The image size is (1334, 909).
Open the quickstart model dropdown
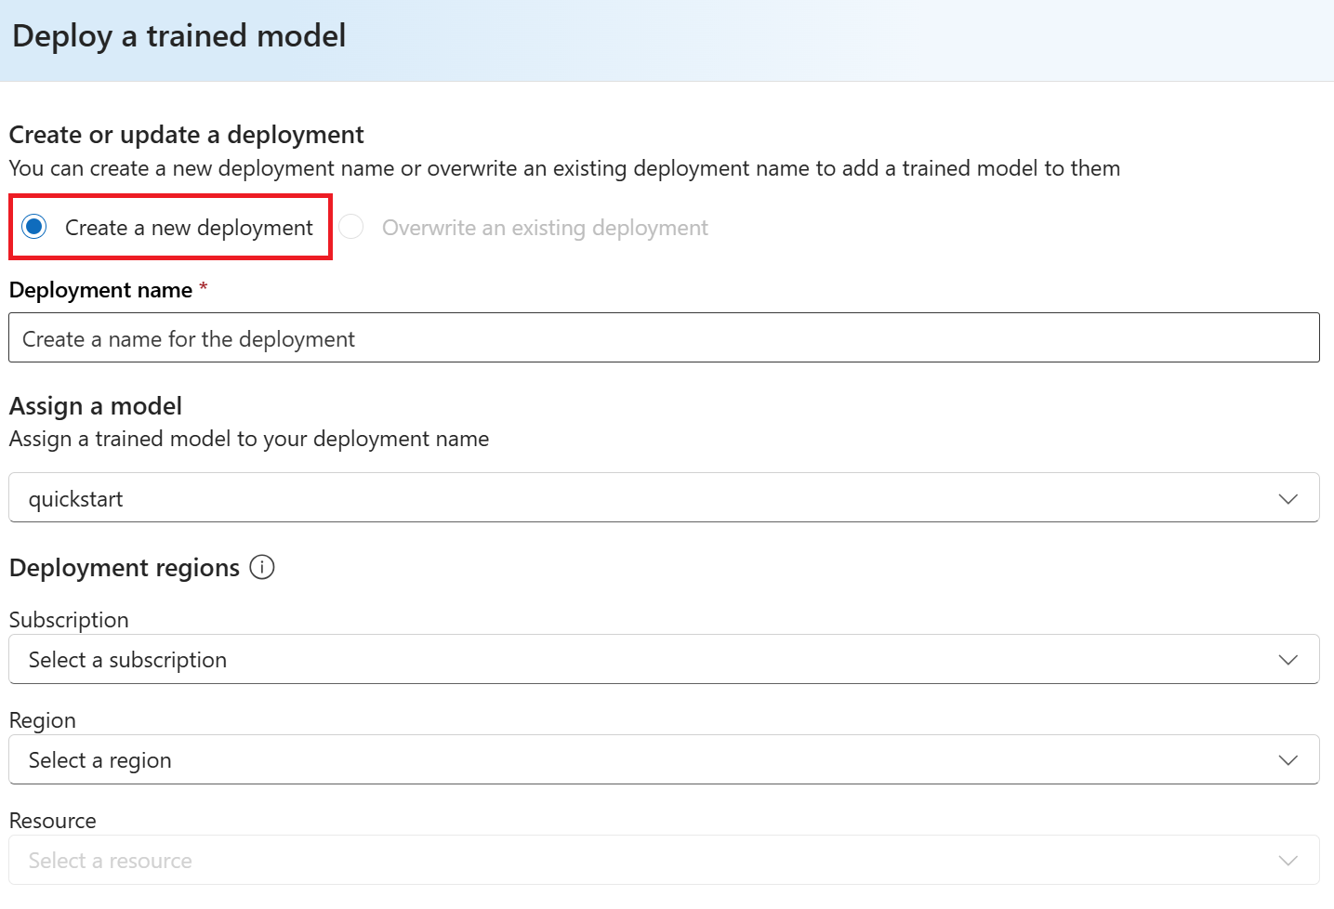pyautogui.click(x=651, y=498)
